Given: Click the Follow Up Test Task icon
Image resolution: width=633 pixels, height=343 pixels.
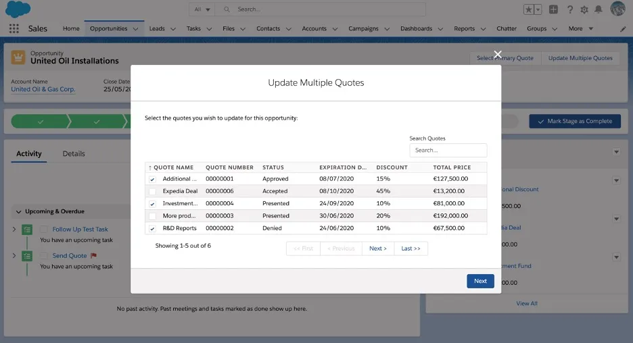Looking at the screenshot, I should (x=27, y=230).
